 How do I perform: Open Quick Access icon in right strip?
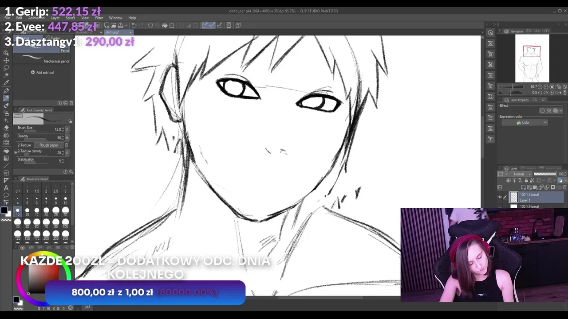490,32
